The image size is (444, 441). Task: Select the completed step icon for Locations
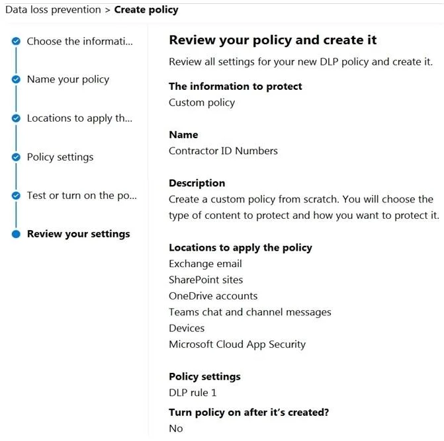pos(16,118)
